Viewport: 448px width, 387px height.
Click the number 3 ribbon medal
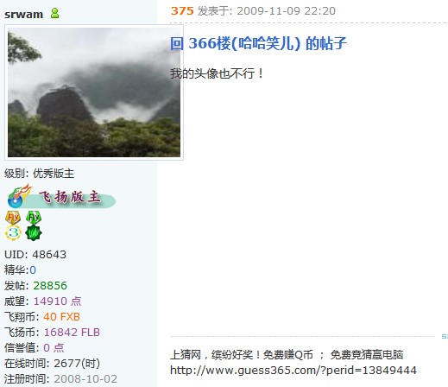click(x=13, y=233)
